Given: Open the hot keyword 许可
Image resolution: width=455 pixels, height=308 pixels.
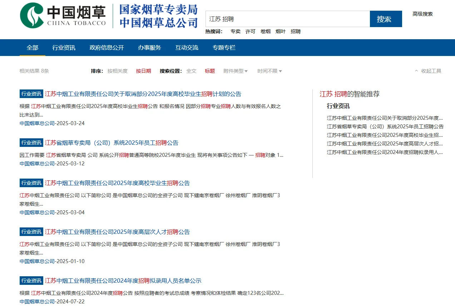Looking at the screenshot, I should [250, 31].
